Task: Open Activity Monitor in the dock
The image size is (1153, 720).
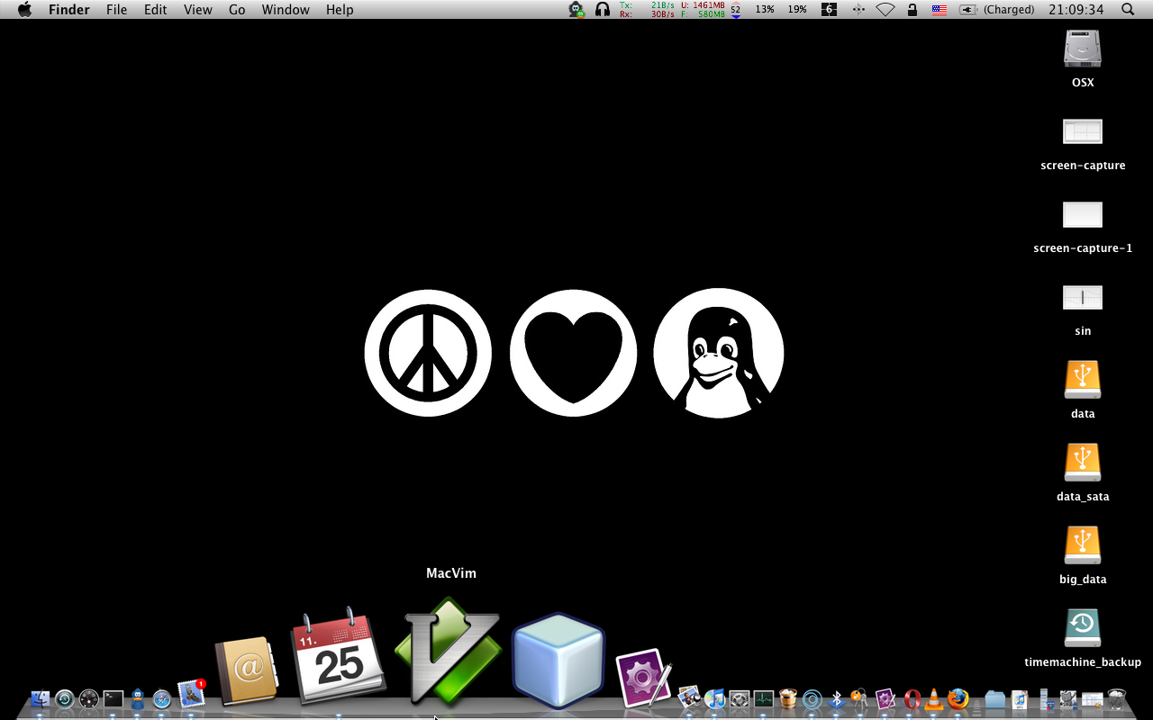Action: 764,698
